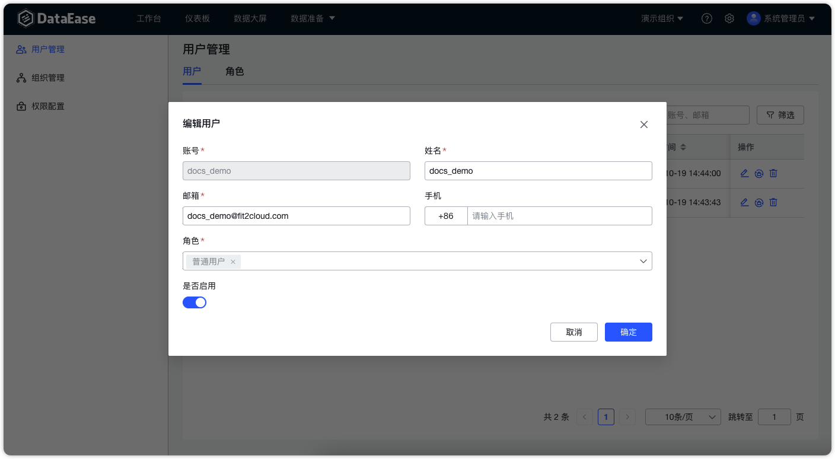
Task: Click trash delete icon in 14:44:00 row
Action: [x=773, y=173]
